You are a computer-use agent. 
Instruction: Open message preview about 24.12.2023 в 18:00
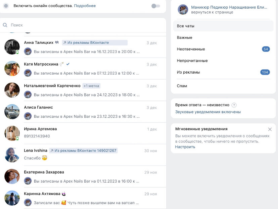click(x=87, y=95)
